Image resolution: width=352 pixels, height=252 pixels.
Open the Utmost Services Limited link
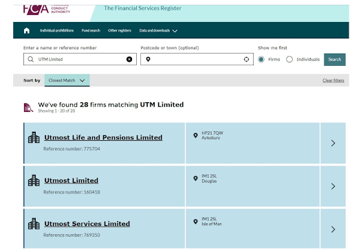click(87, 224)
